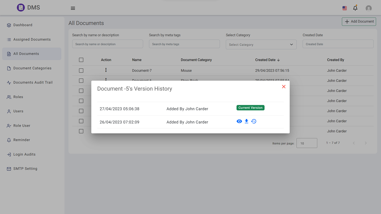The width and height of the screenshot is (381, 214).
Task: Advance to next page with right chevron
Action: click(366, 143)
